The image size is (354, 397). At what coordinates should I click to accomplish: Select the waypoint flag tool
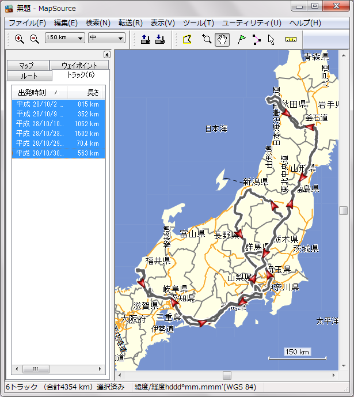coord(242,40)
